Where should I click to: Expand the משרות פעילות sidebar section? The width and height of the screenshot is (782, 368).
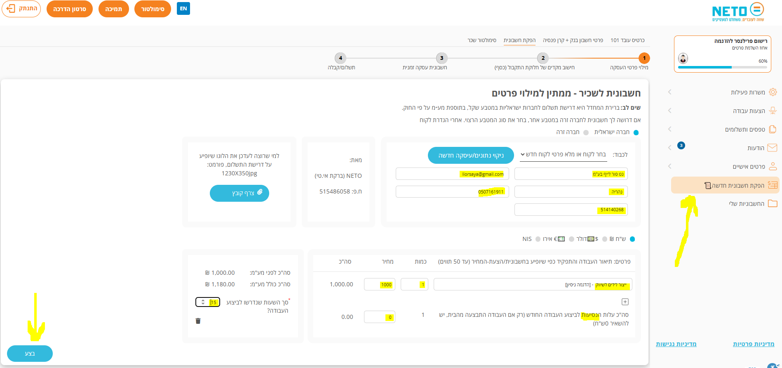click(669, 92)
